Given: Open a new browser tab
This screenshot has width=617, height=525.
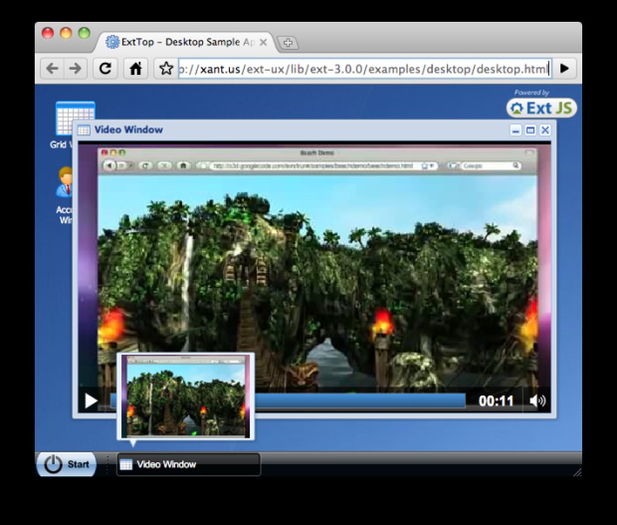Looking at the screenshot, I should [288, 43].
